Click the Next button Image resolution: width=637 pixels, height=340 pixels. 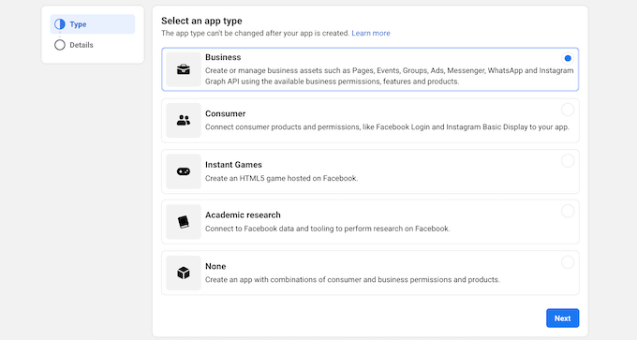coord(562,318)
